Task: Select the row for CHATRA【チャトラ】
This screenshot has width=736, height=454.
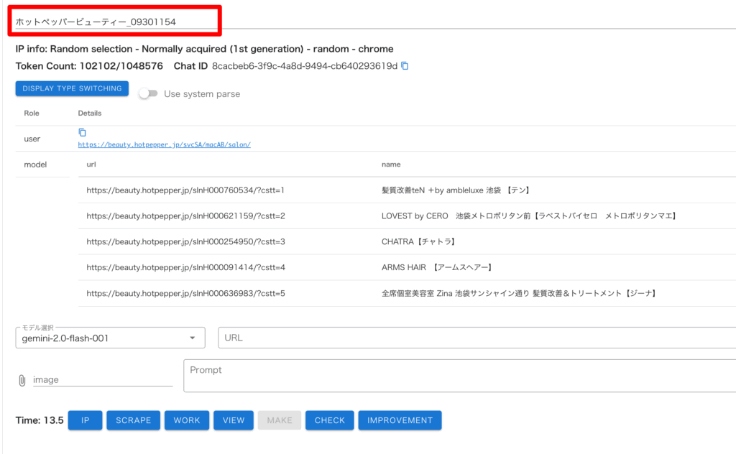Action: pos(418,242)
